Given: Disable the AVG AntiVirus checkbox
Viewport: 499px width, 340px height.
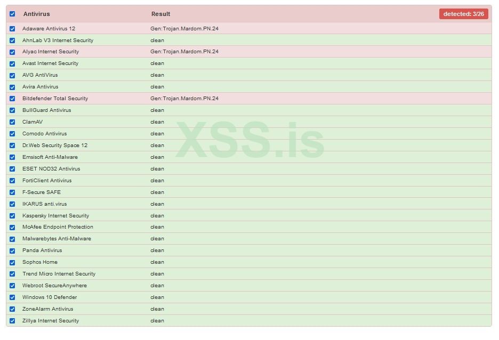Looking at the screenshot, I should 12,76.
